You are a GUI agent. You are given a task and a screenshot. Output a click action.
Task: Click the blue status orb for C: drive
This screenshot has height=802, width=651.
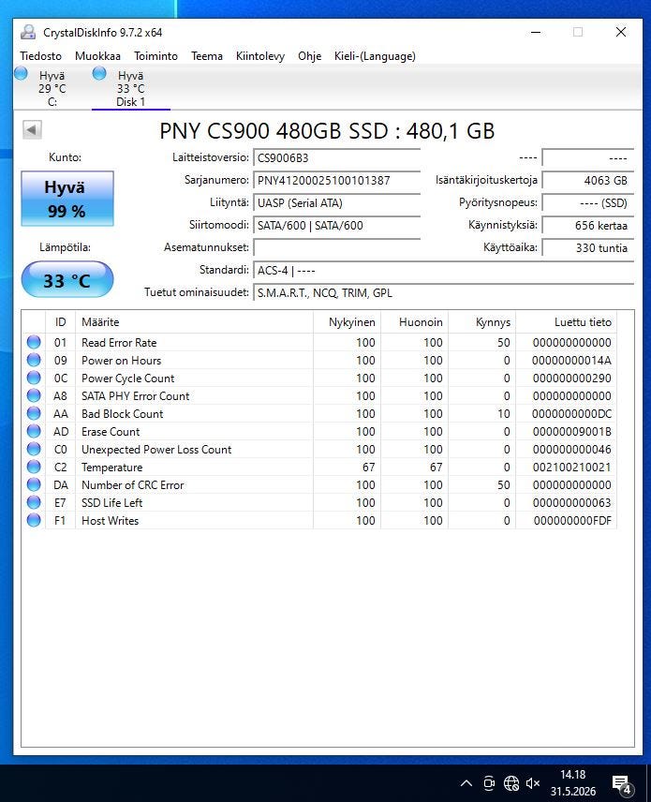coord(21,74)
